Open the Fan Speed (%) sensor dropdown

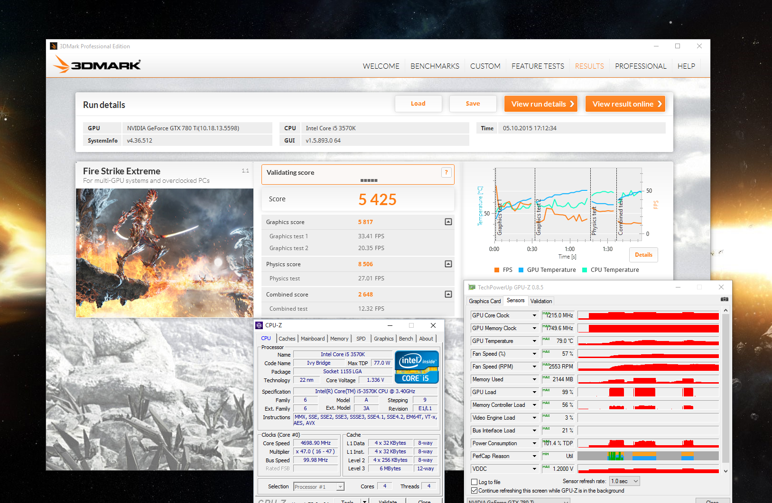(534, 354)
